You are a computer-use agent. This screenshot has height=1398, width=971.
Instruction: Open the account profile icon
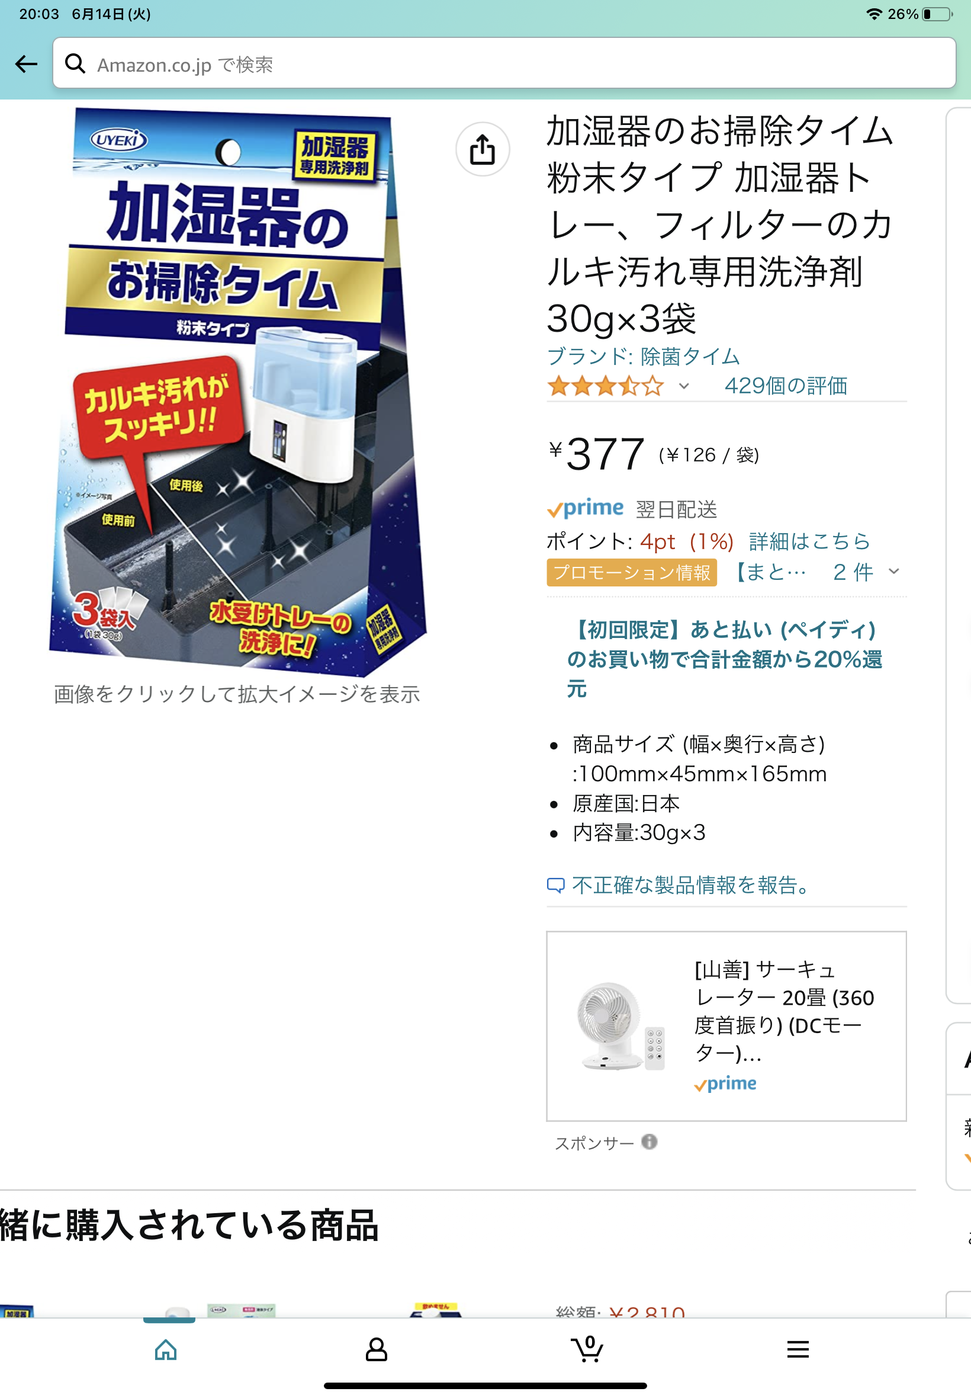376,1349
